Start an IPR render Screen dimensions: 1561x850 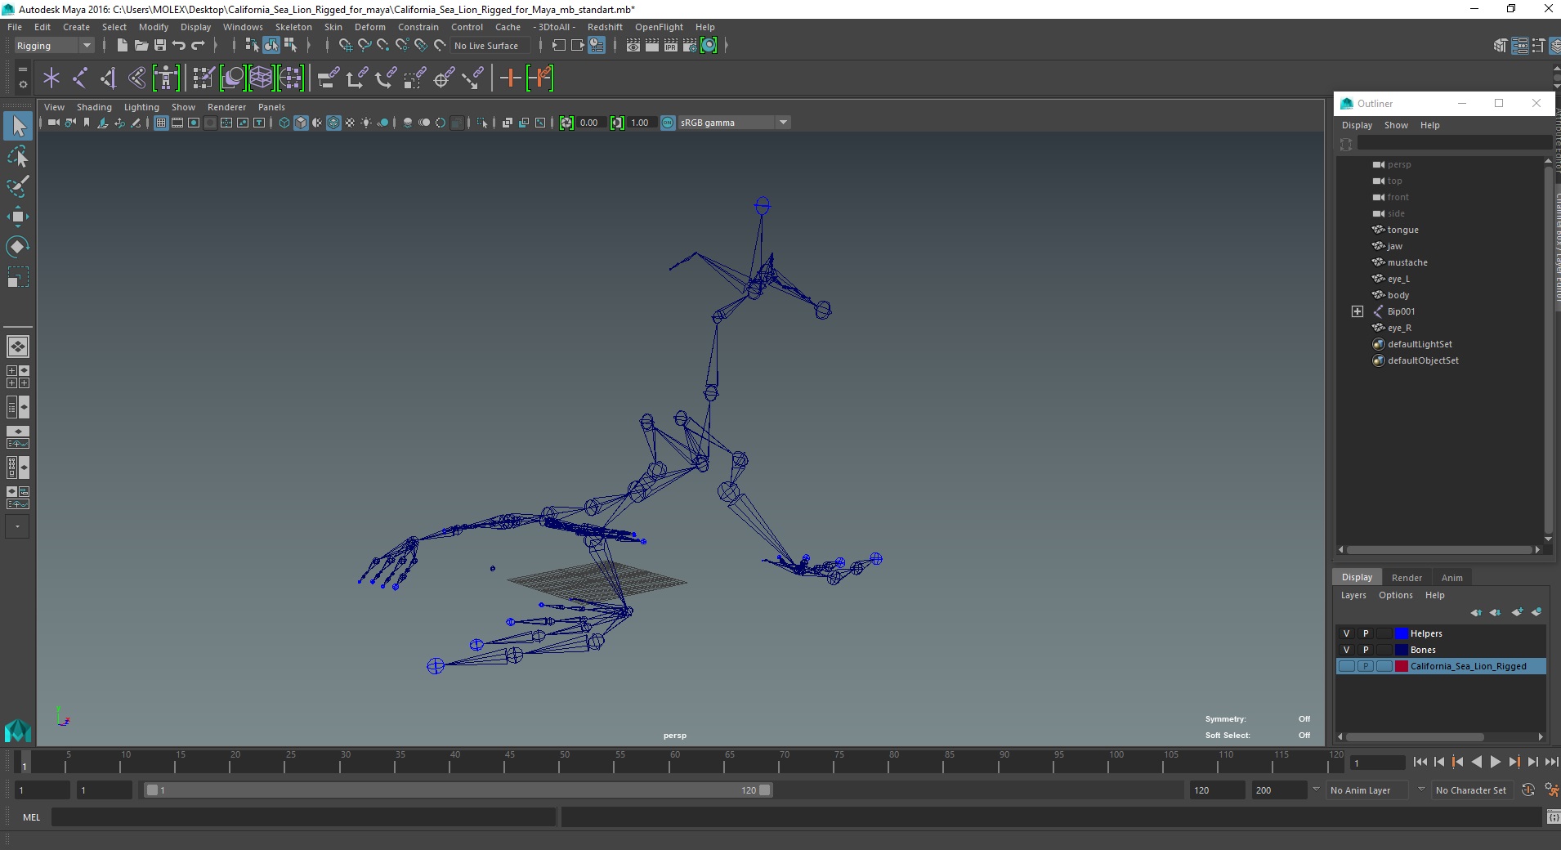[671, 45]
